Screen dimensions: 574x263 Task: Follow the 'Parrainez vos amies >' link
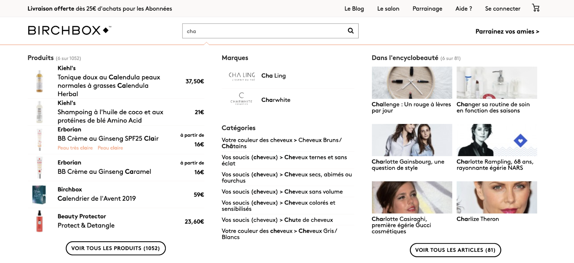tap(507, 31)
